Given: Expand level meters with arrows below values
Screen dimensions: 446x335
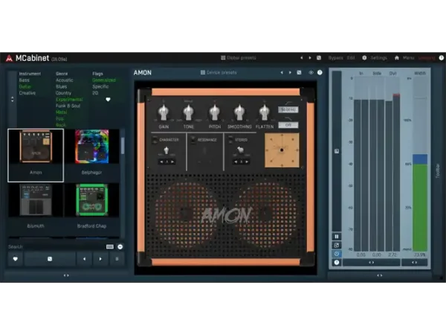Looking at the screenshot, I should click(x=371, y=262).
